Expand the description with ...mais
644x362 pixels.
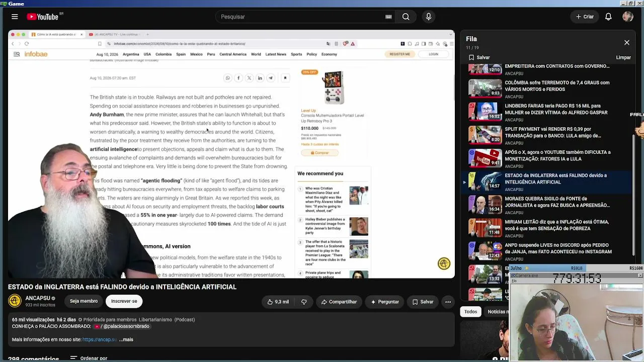pos(126,339)
